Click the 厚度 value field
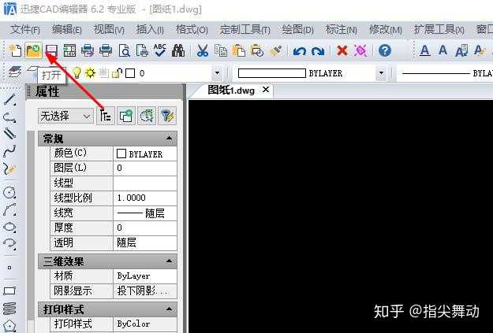This screenshot has width=493, height=333. pyautogui.click(x=145, y=228)
